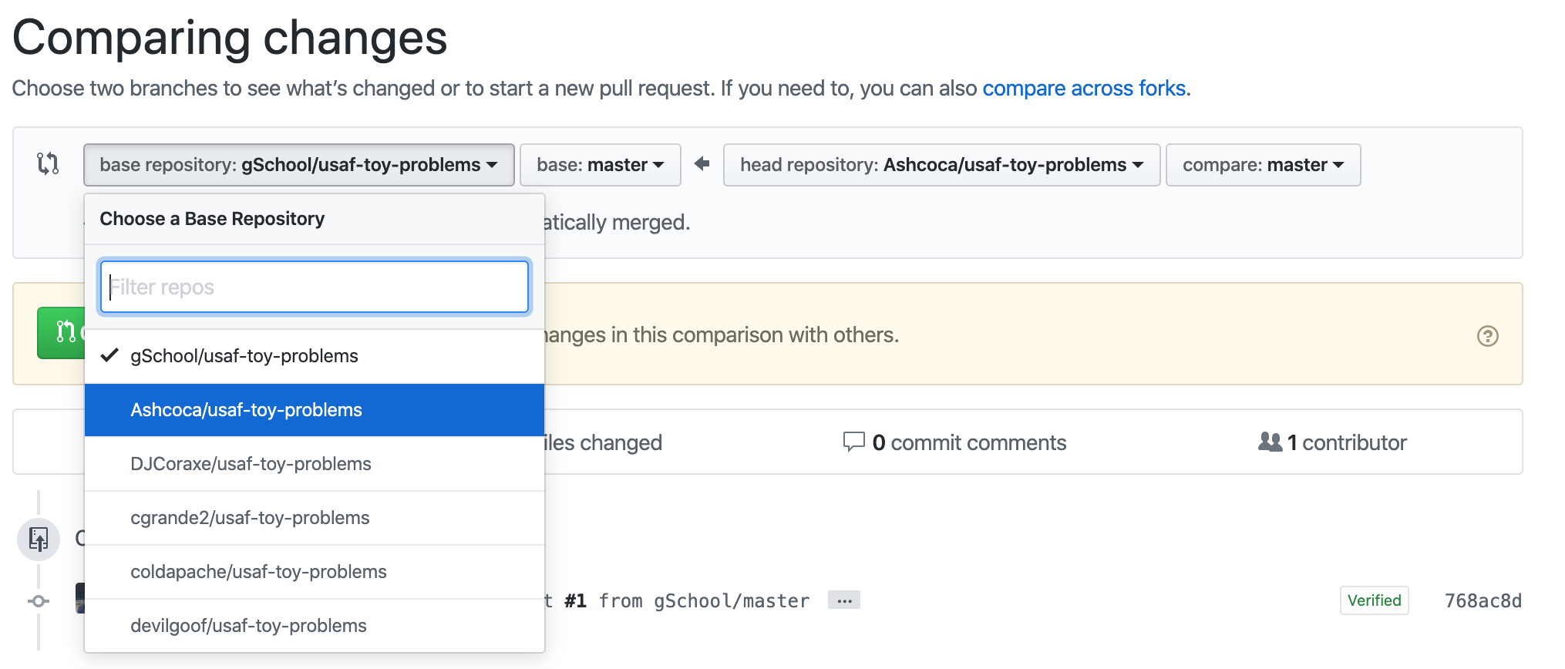Viewport: 1565px width, 669px height.
Task: Click the help question mark icon
Action: 1487,336
